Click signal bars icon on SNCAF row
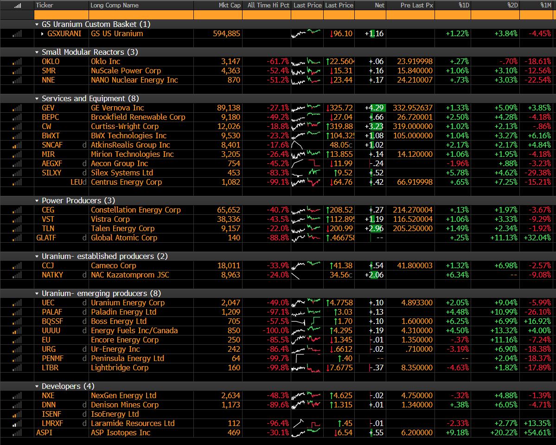The width and height of the screenshot is (556, 445). tap(17, 145)
